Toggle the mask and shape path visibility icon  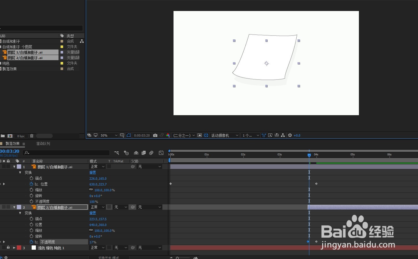tap(129, 135)
